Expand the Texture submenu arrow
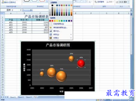The width and height of the screenshot is (137, 101). 71,38
